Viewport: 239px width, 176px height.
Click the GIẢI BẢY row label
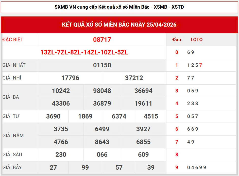coord(12,168)
